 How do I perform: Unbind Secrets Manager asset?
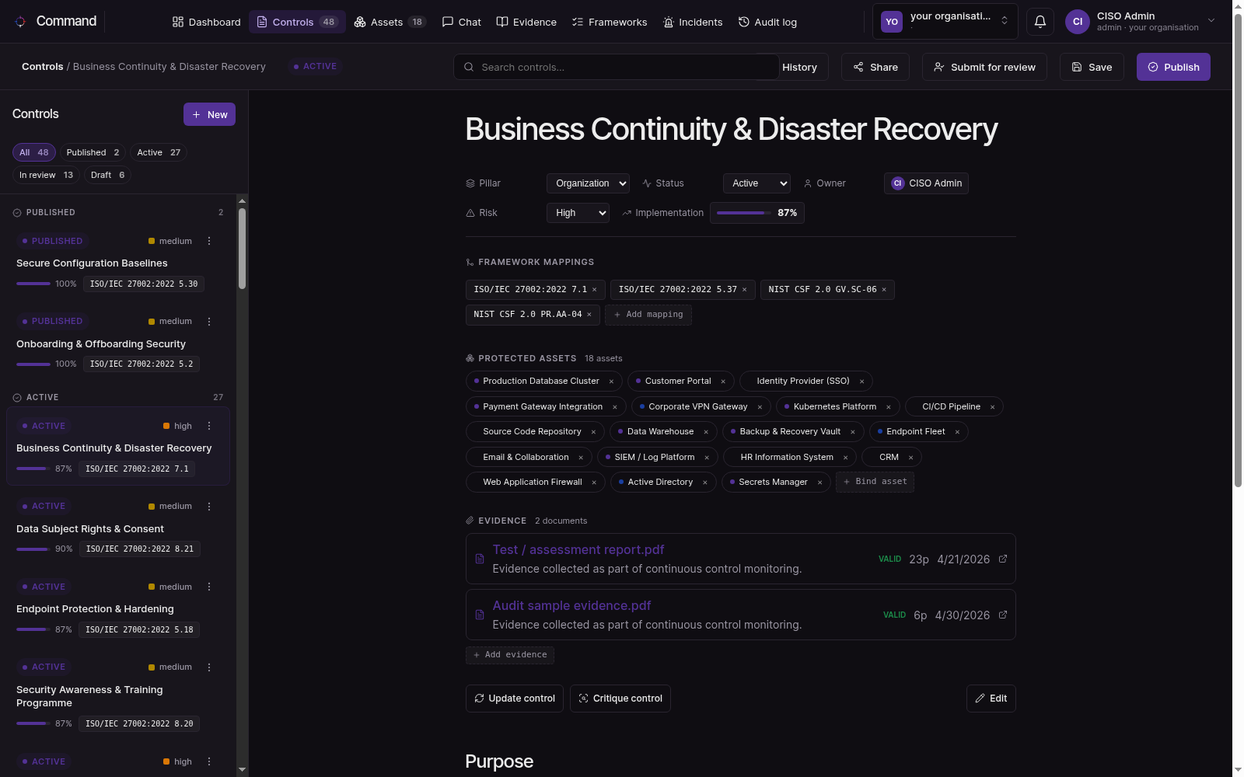819,483
